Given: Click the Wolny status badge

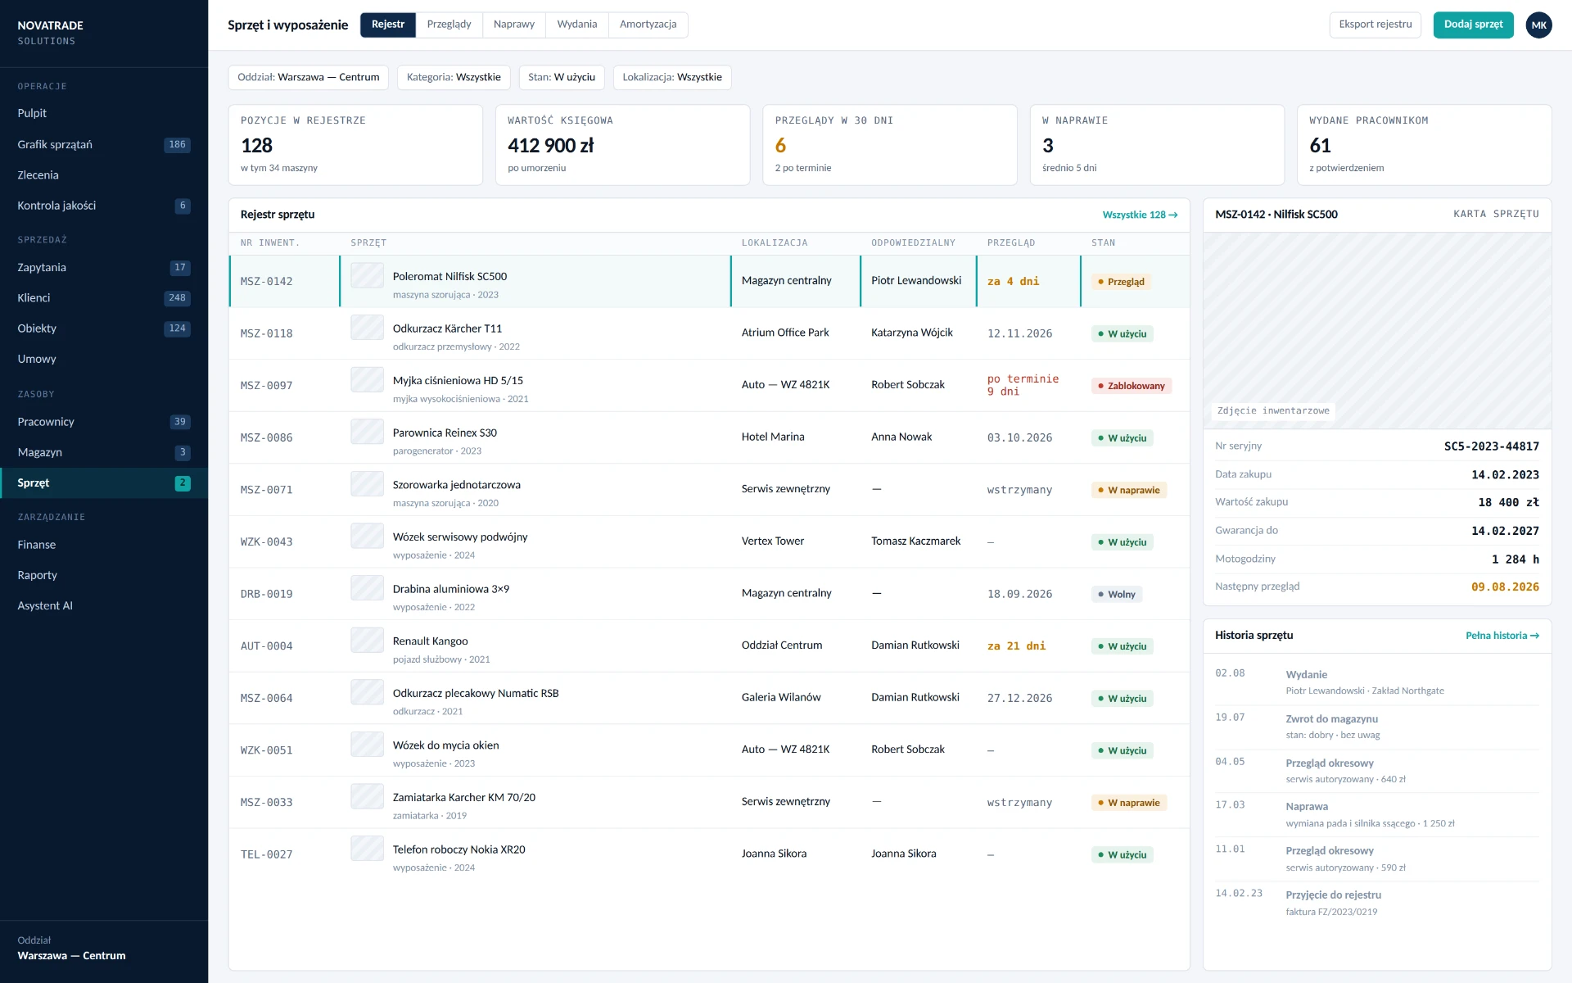Looking at the screenshot, I should (1116, 594).
